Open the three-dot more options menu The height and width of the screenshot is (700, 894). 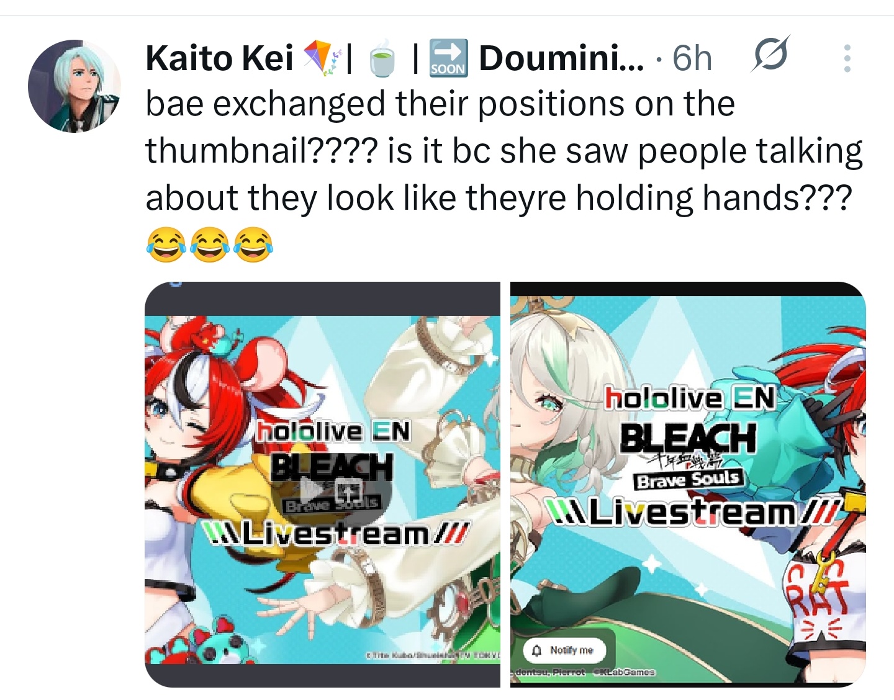[x=847, y=58]
